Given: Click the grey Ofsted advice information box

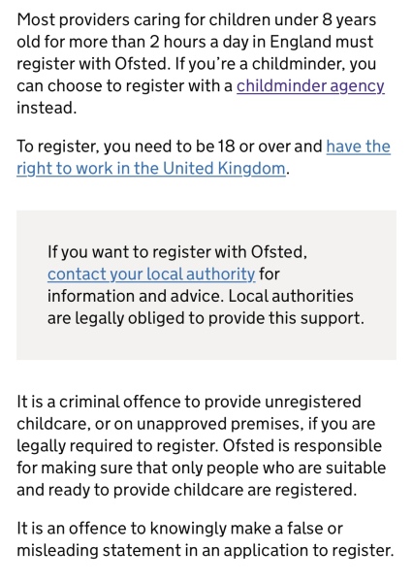Looking at the screenshot, I should point(206,285).
